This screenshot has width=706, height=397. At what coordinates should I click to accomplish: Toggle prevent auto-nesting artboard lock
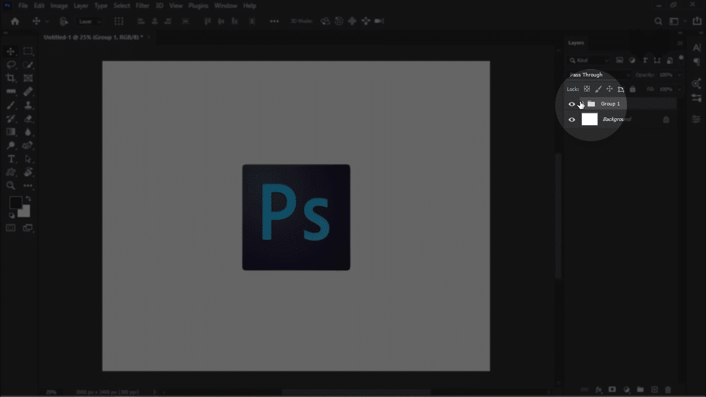tap(621, 89)
